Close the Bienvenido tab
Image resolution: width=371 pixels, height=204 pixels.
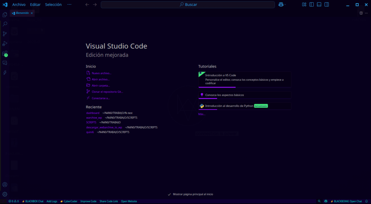(32, 13)
